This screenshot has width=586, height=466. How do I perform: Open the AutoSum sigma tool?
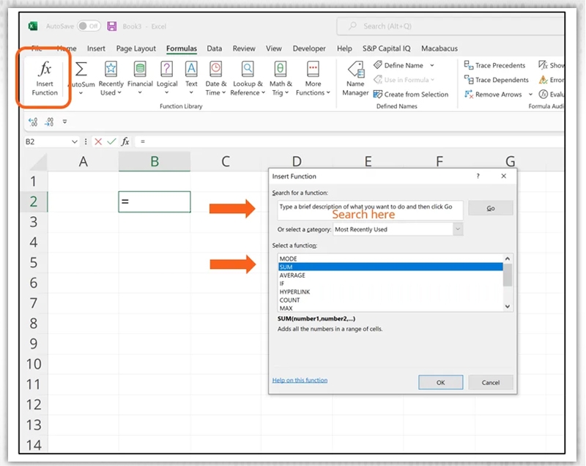81,70
